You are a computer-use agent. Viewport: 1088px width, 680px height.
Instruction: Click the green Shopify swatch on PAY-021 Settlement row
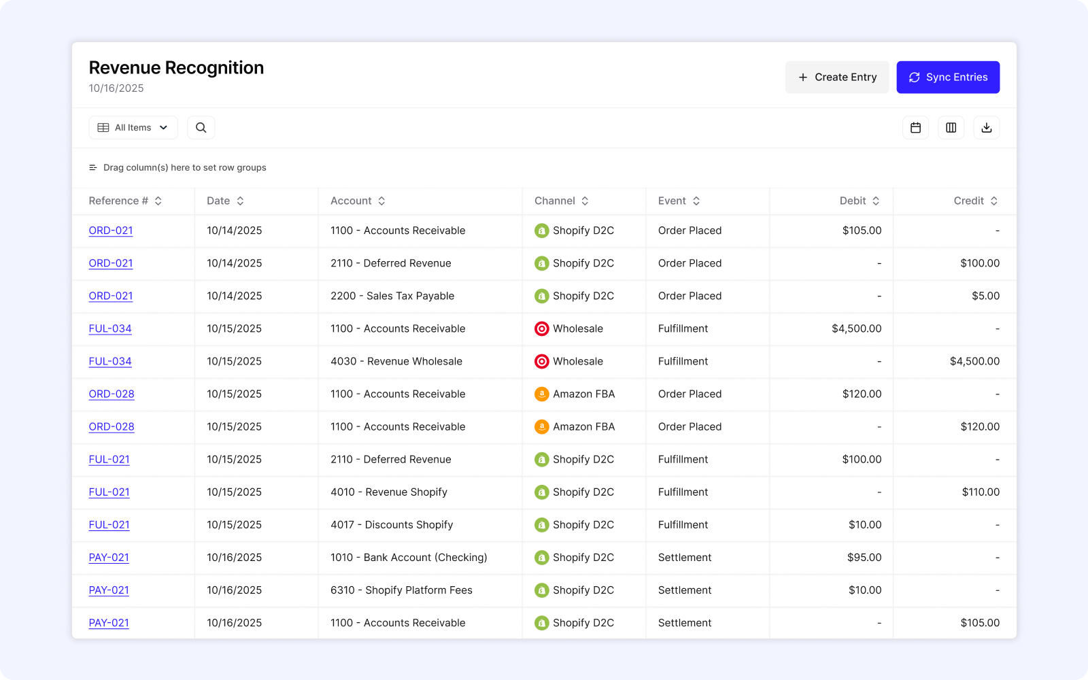click(542, 557)
